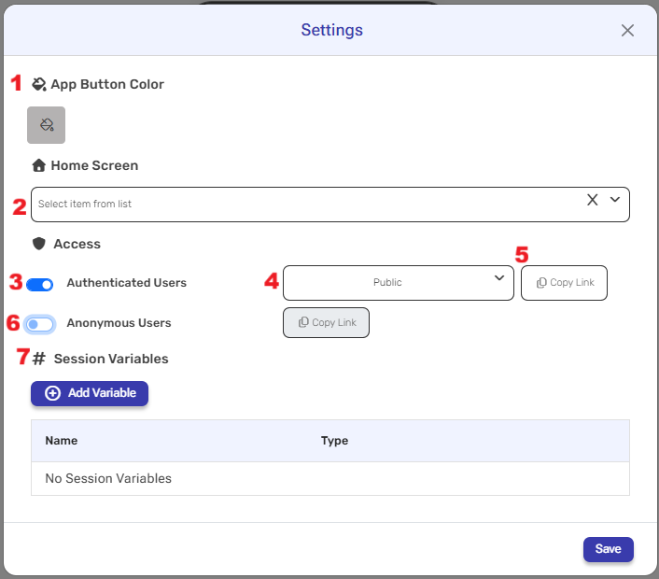
Task: Clear the Home Screen selection with the X
Action: 592,200
